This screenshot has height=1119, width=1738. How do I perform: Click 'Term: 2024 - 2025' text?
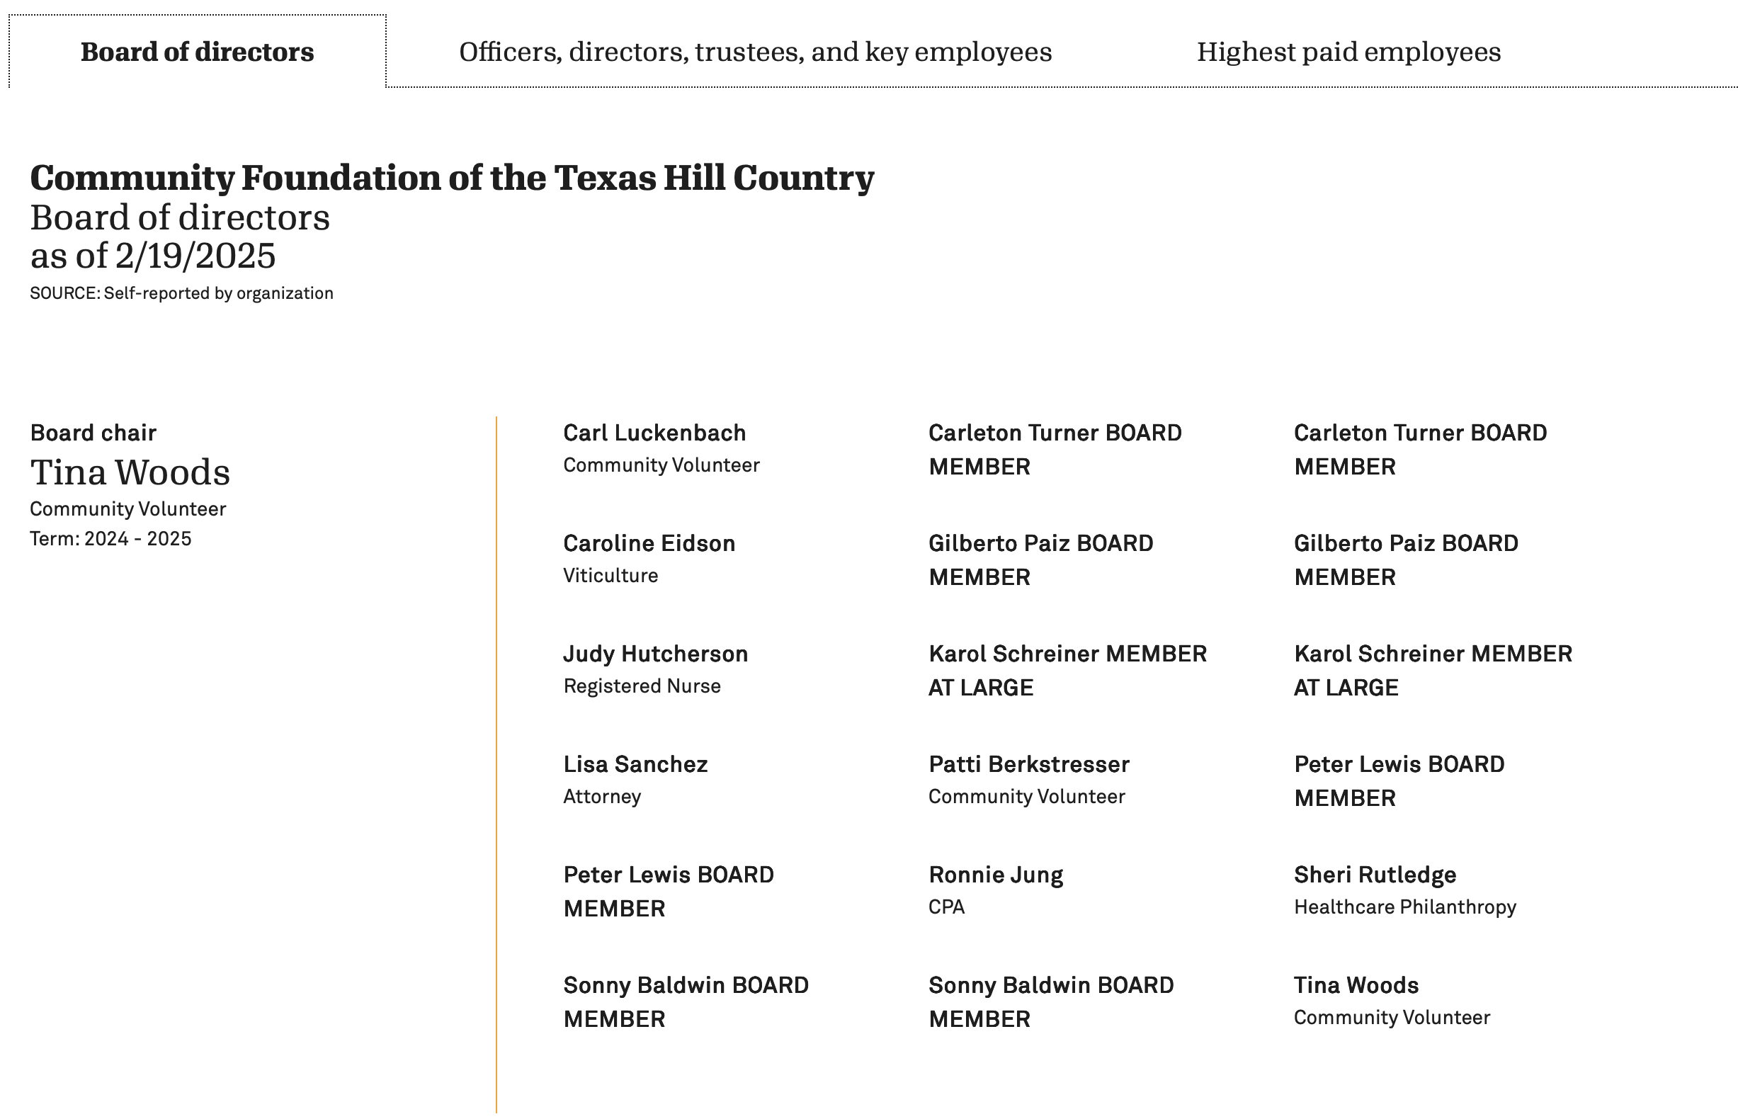tap(110, 539)
